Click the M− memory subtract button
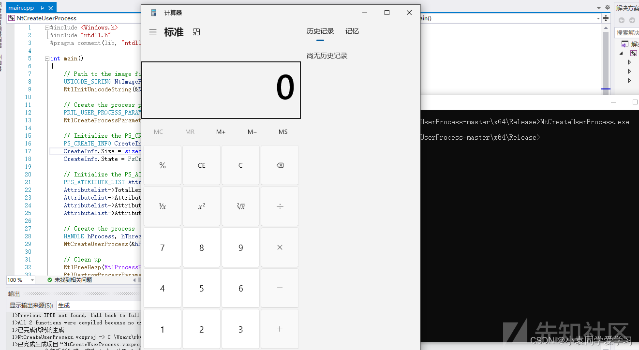The image size is (639, 350). [x=252, y=132]
